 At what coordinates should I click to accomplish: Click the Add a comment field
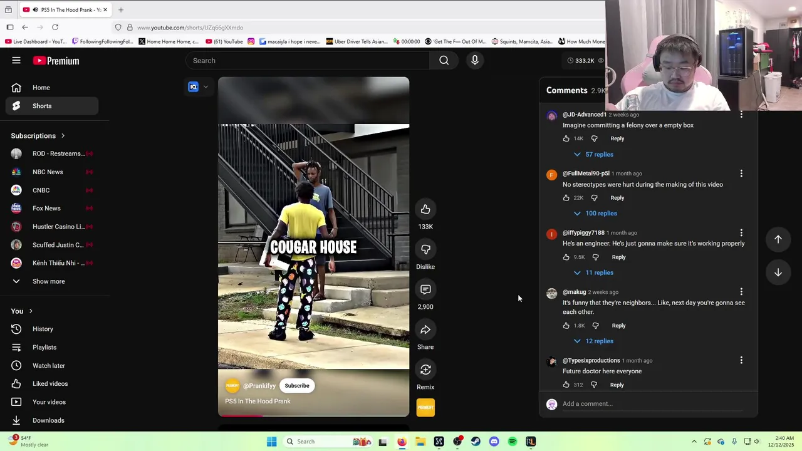pos(652,404)
